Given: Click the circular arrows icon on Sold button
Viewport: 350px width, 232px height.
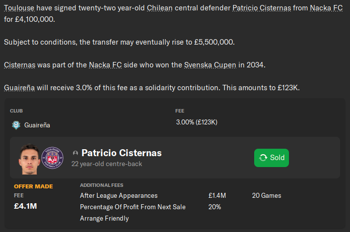Looking at the screenshot, I should (x=263, y=158).
